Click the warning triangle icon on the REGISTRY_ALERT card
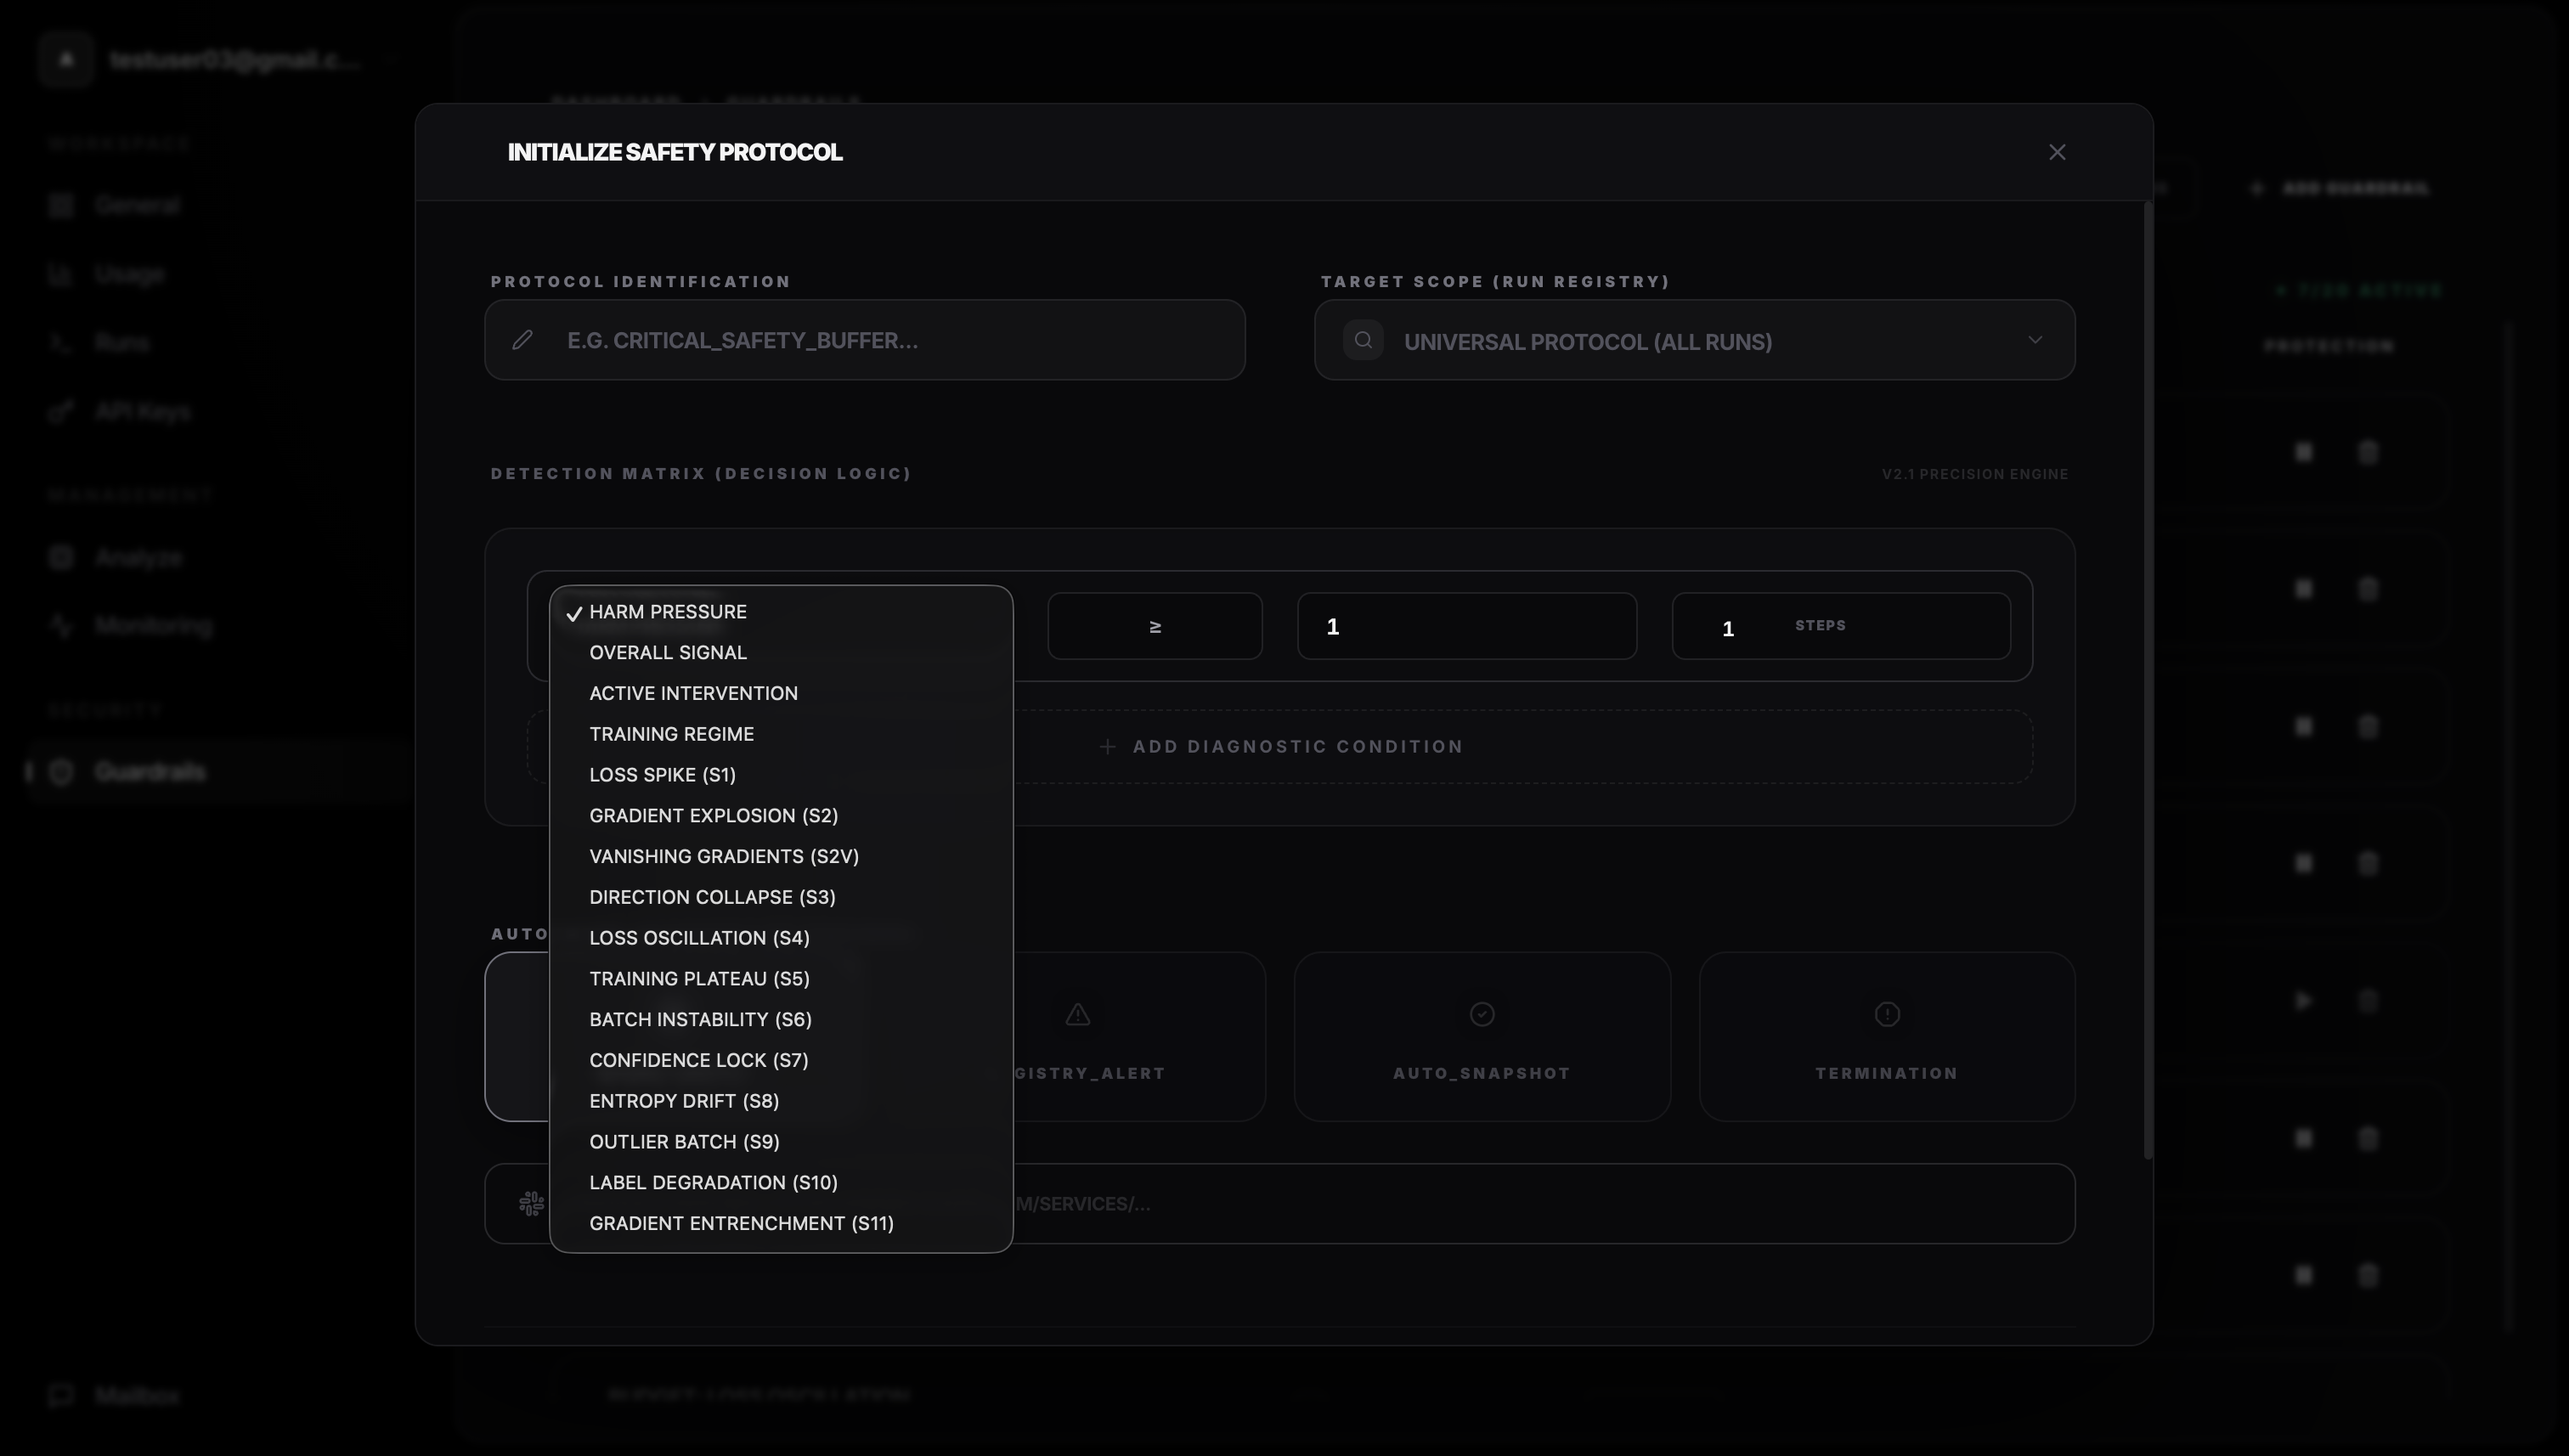The width and height of the screenshot is (2569, 1456). (x=1077, y=1014)
